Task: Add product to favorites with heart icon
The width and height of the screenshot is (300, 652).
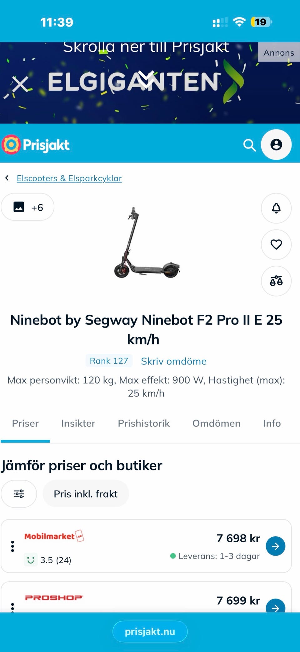Action: click(276, 244)
